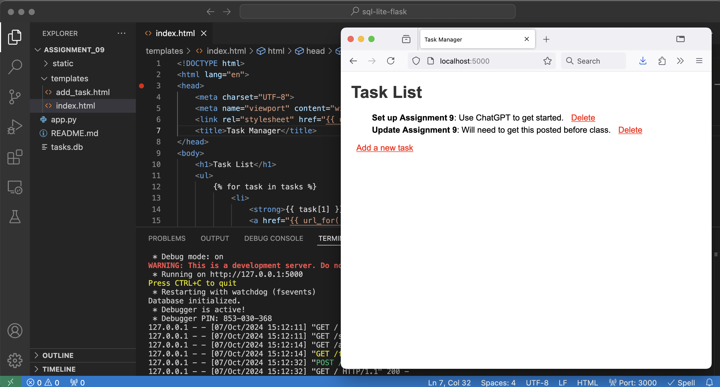Delete the 'Update Assignment 9' task

tap(630, 130)
